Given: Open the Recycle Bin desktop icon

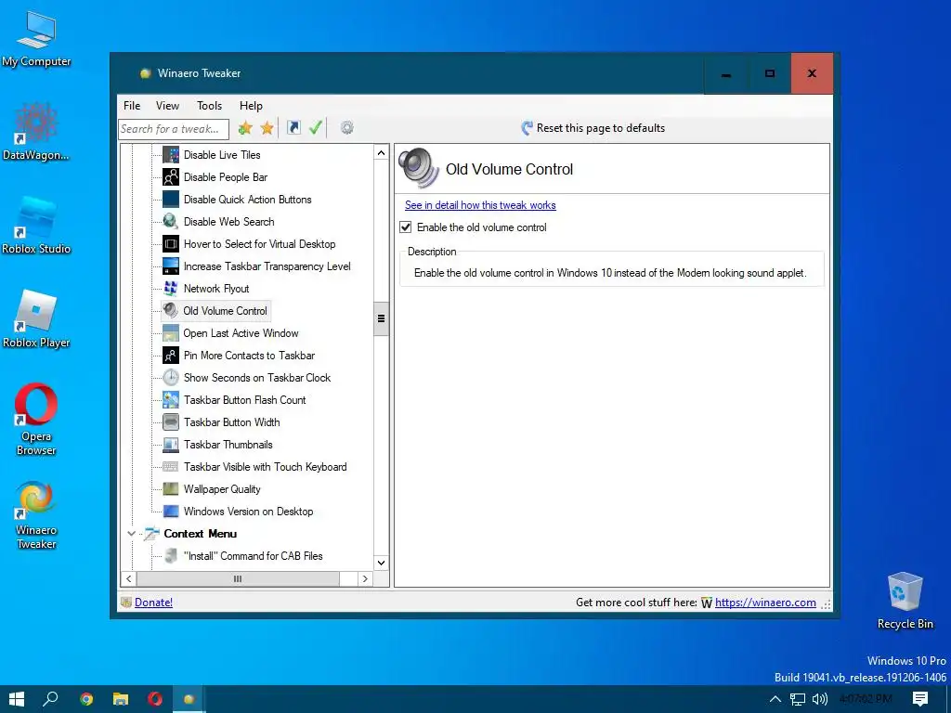Looking at the screenshot, I should click(905, 601).
